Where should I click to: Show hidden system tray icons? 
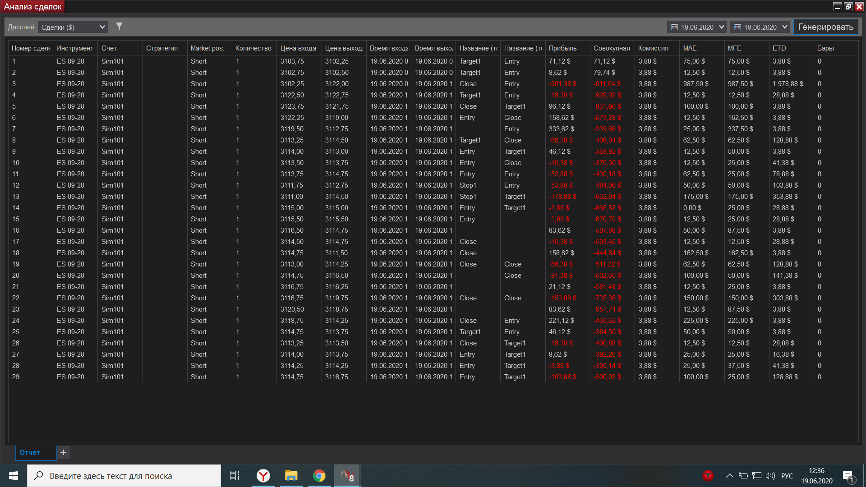pos(729,476)
